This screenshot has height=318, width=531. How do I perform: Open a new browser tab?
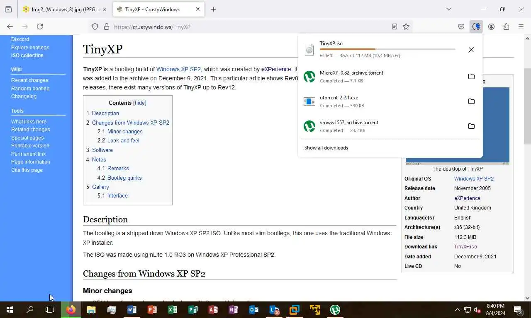click(x=213, y=9)
